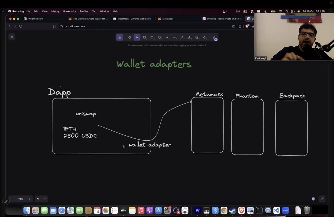Screen dimensions: 334x217
Task: Open the insert Image tool
Action: point(197,37)
